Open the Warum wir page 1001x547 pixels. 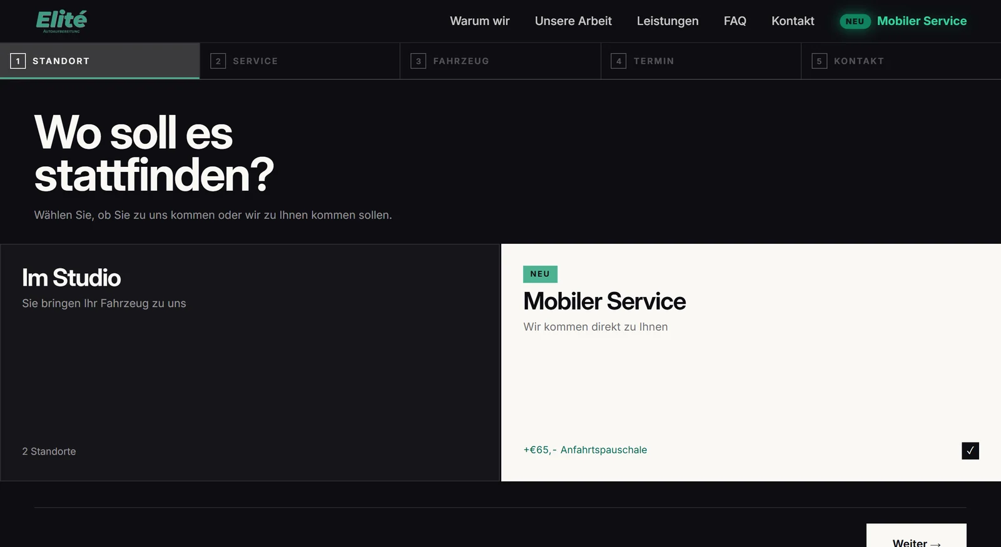point(480,21)
